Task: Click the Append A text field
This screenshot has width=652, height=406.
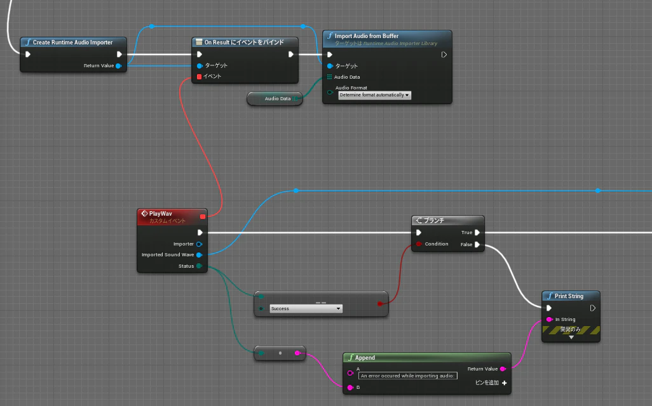Action: [x=407, y=376]
